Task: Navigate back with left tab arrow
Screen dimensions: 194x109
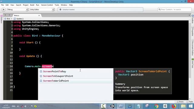Action: [x=5, y=15]
